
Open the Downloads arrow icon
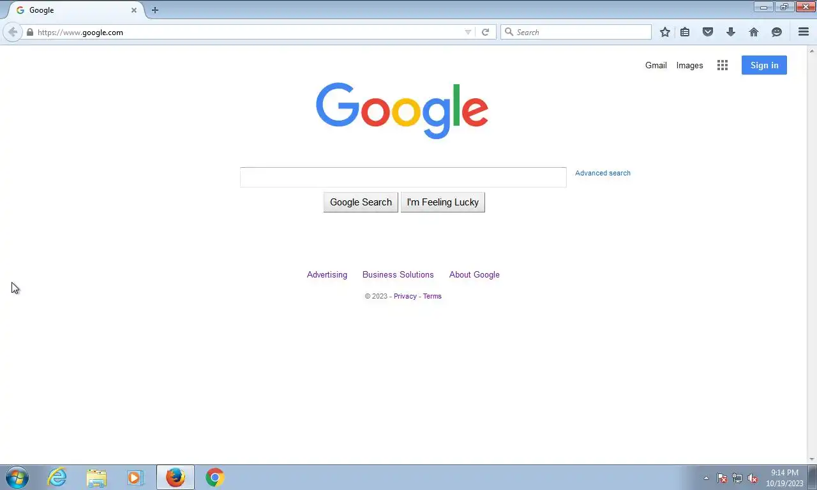(731, 32)
